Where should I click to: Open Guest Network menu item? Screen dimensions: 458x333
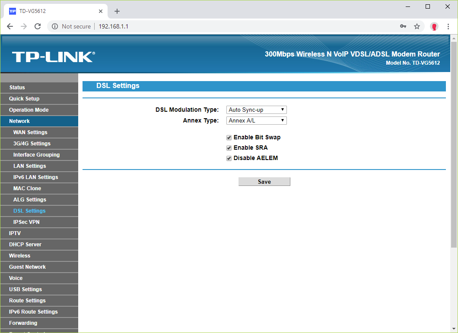tap(39, 267)
